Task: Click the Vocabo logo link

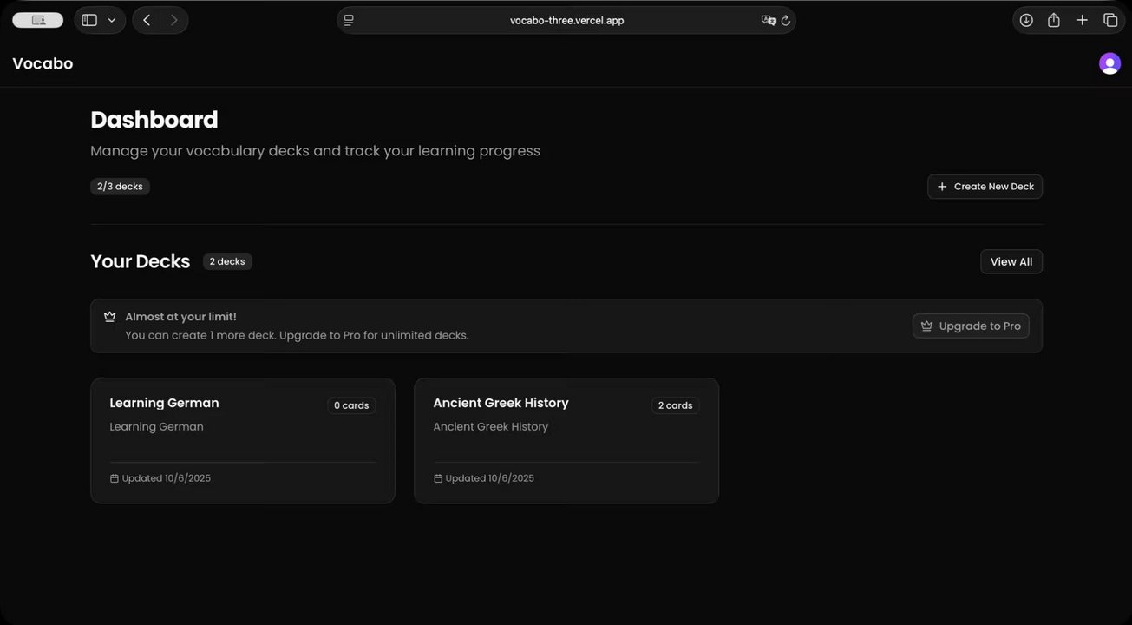Action: (x=43, y=63)
